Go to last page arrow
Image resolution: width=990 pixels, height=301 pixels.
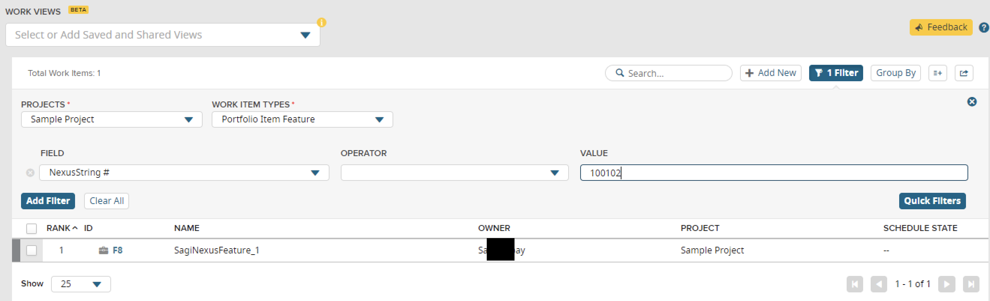click(x=971, y=284)
